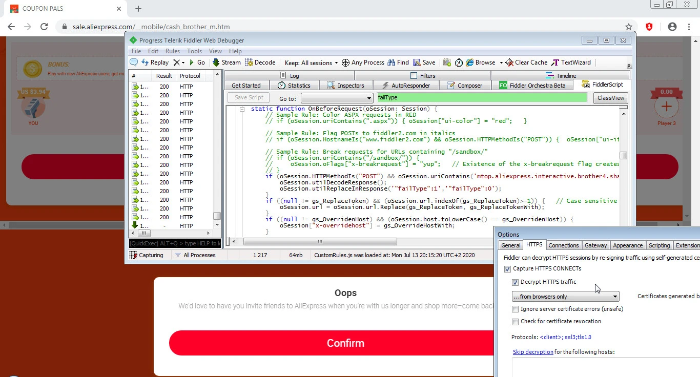This screenshot has height=377, width=700.
Task: Switch to Gateway tab in Options
Action: pos(595,245)
